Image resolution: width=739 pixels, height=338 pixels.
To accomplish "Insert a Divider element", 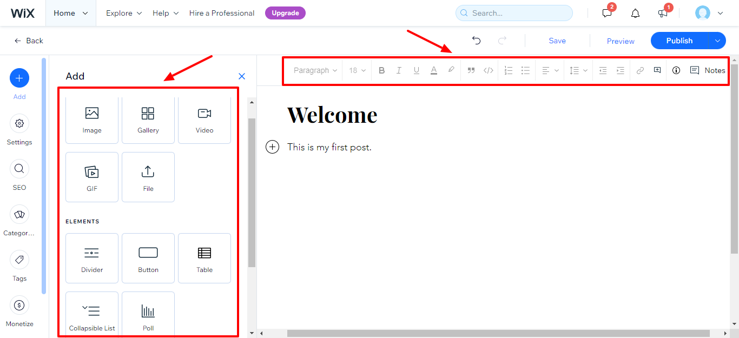I will click(x=92, y=258).
